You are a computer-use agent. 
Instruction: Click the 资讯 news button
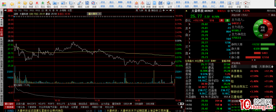[x=103, y=2]
